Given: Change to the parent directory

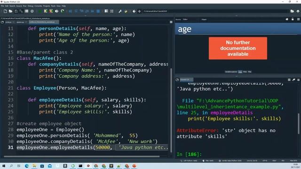Looking at the screenshot, I should click(x=298, y=11).
